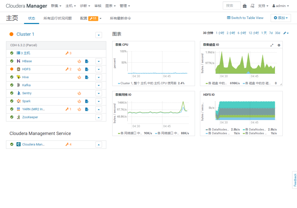The image size is (297, 208).
Task: Click HDFS restart-needed power icon
Action: tap(79, 69)
